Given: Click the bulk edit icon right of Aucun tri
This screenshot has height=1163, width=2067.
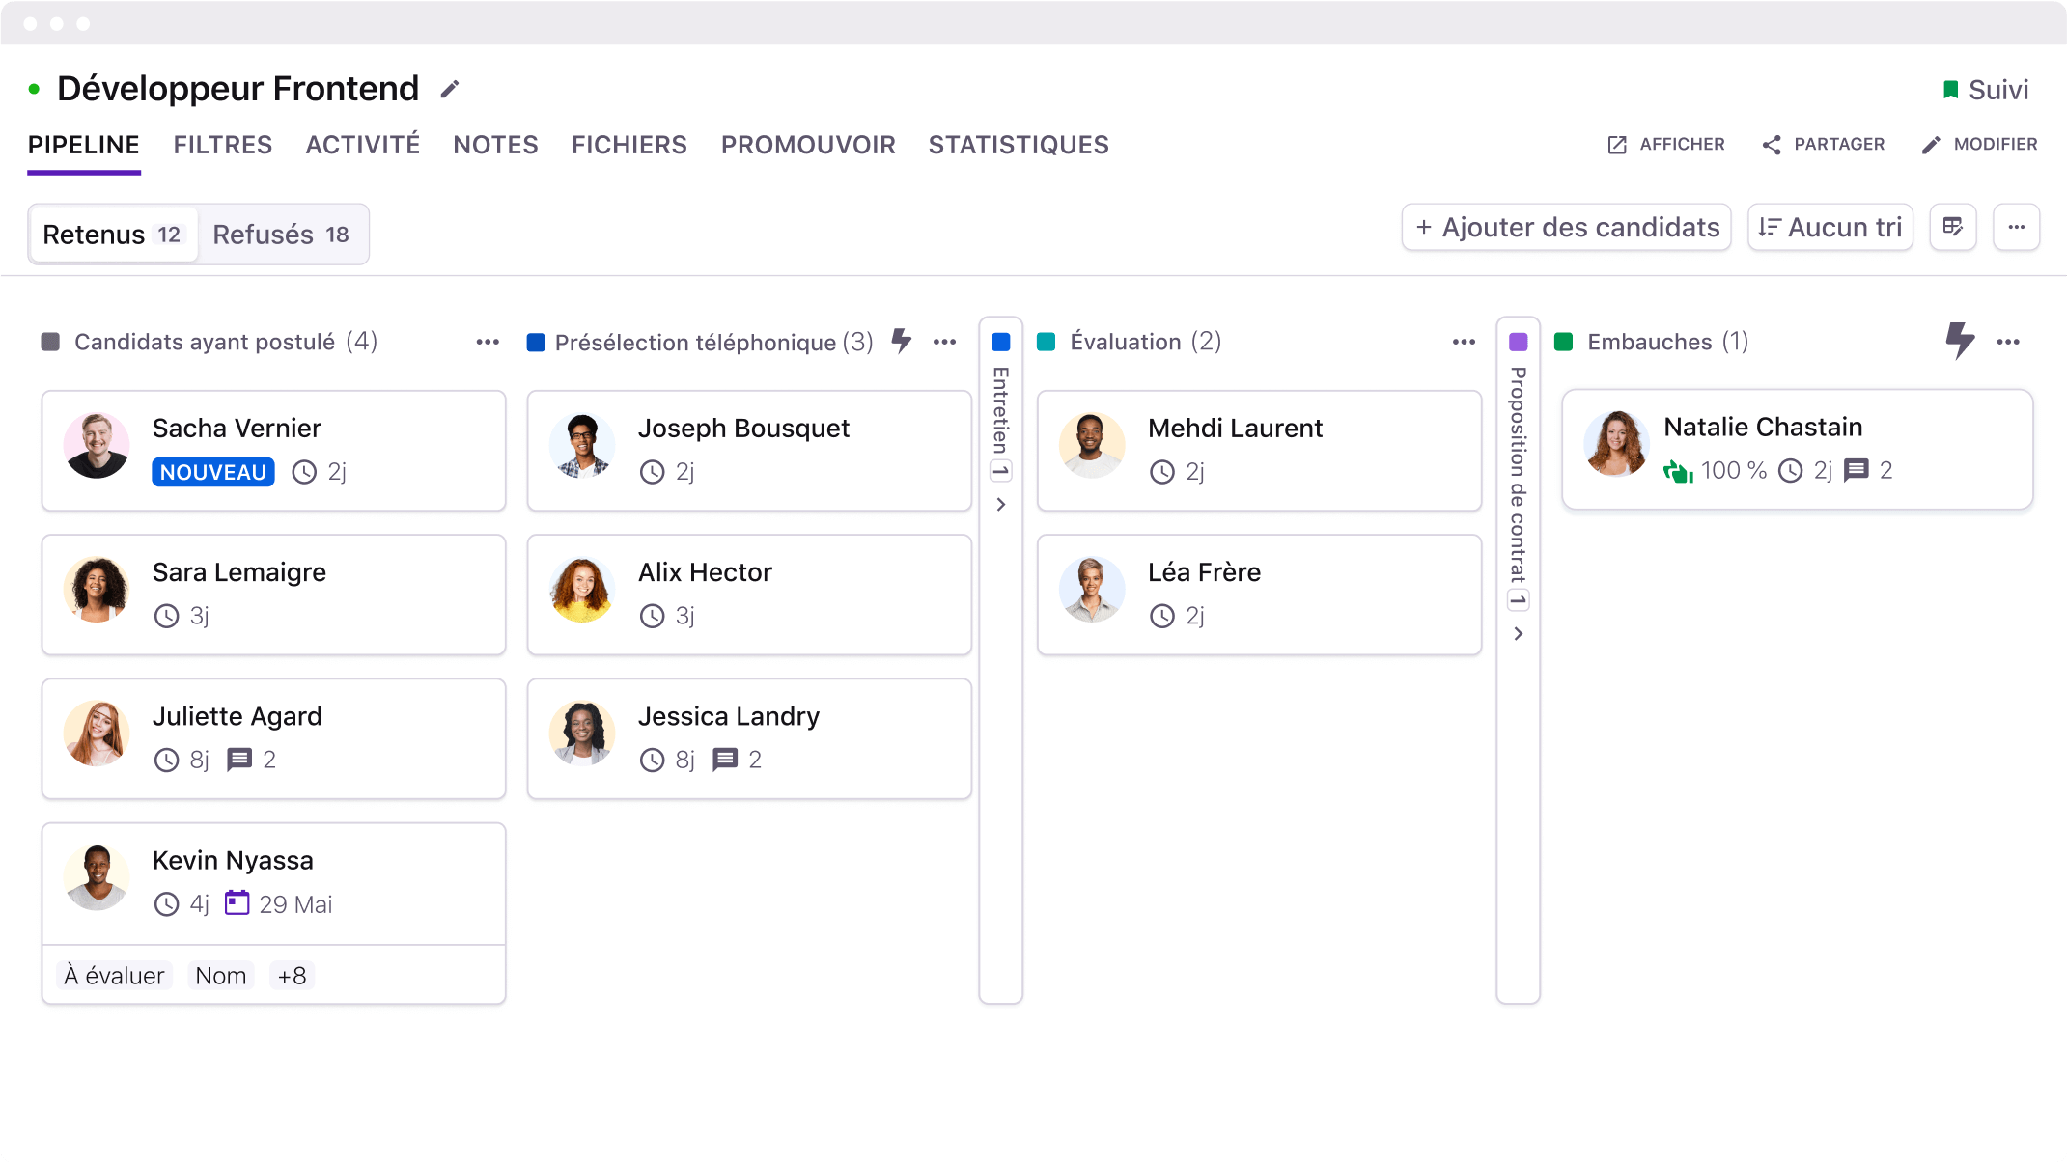Looking at the screenshot, I should (x=1953, y=227).
